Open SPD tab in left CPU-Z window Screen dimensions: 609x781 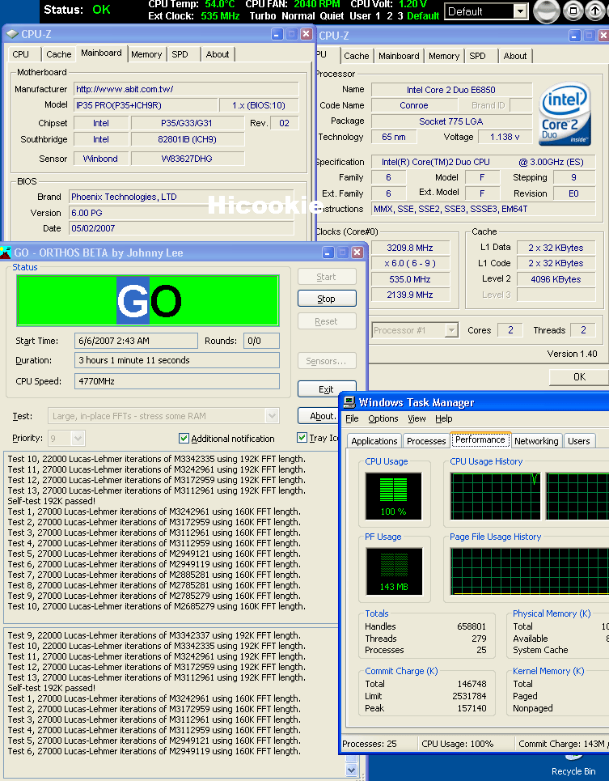(x=180, y=54)
